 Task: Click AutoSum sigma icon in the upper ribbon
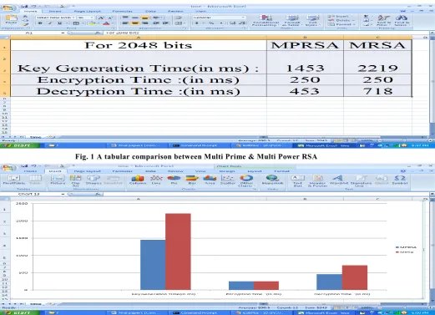point(367,17)
